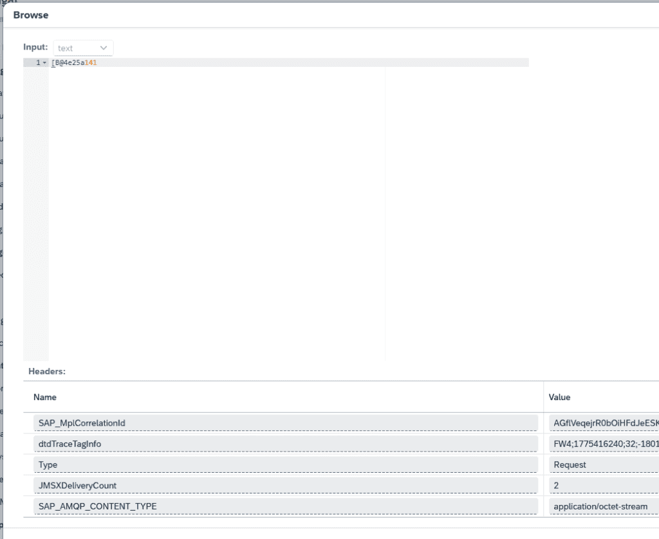
Task: Select the Type header name field
Action: pos(286,464)
